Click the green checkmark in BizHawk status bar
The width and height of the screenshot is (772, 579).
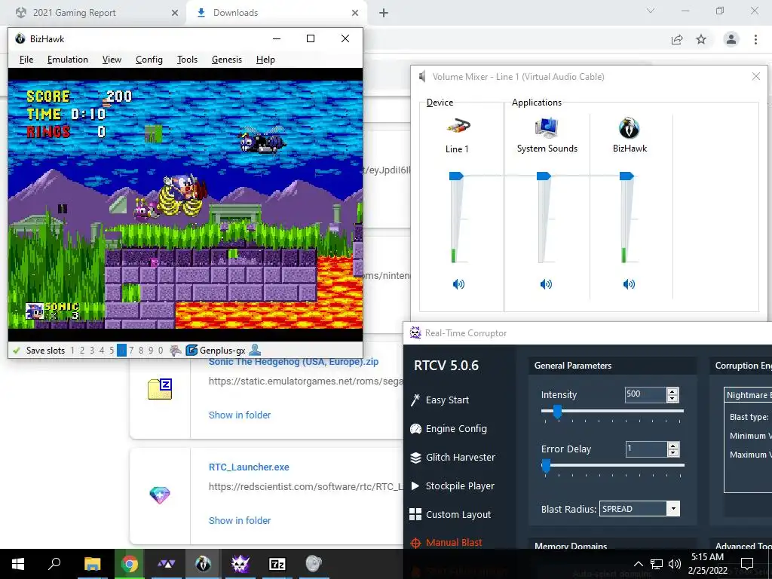[x=17, y=351]
